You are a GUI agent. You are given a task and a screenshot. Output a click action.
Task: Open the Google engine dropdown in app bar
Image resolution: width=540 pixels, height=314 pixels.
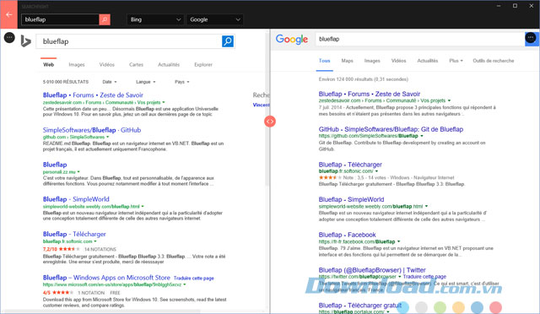[x=214, y=19]
